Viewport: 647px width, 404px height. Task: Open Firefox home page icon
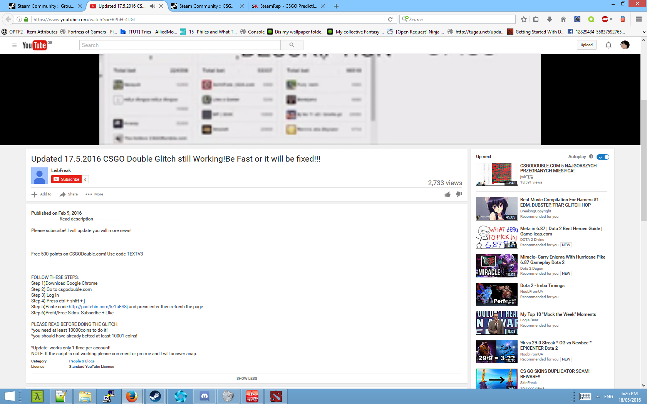click(x=563, y=19)
